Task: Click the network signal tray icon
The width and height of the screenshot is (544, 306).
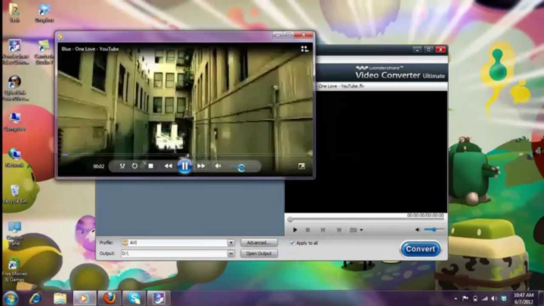Action: click(485, 298)
